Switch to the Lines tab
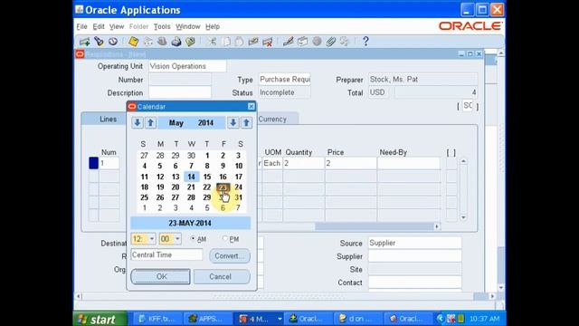579x326 pixels. tap(108, 119)
